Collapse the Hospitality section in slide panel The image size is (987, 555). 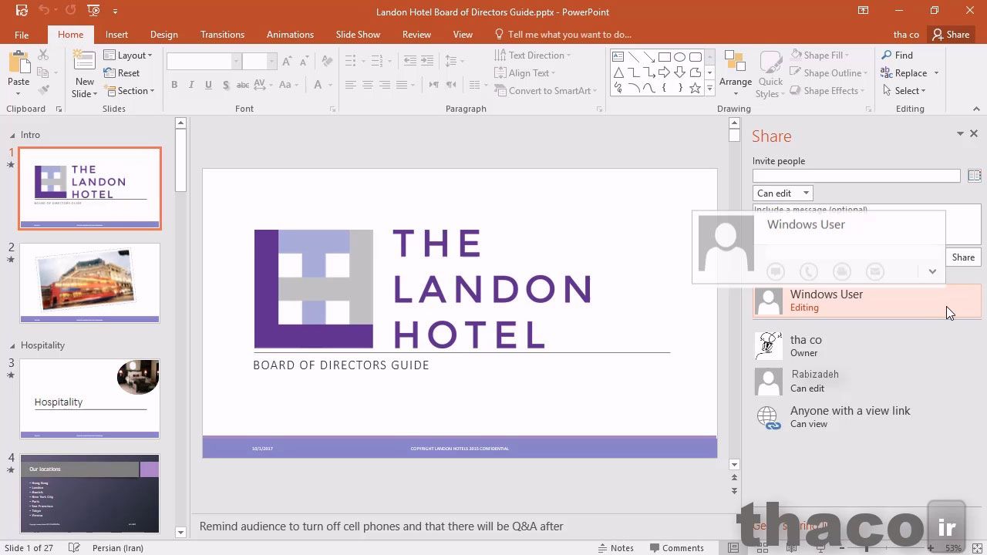[13, 345]
